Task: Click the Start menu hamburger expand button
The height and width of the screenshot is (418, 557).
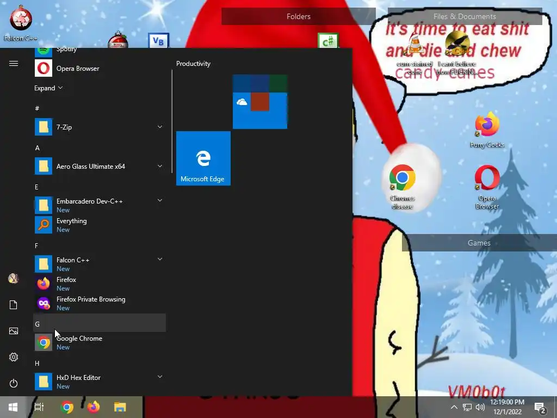Action: point(14,63)
